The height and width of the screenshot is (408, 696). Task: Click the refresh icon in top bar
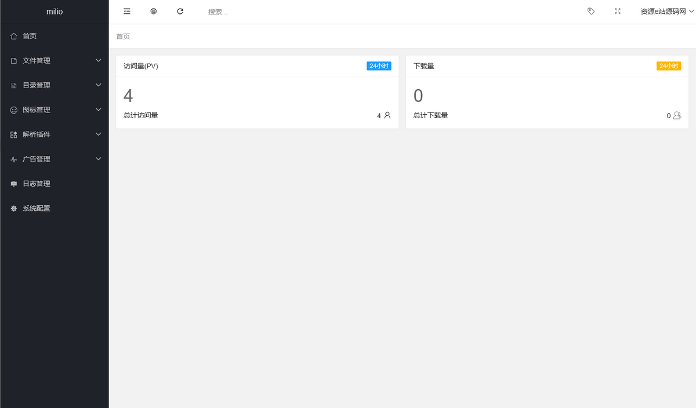pos(180,11)
